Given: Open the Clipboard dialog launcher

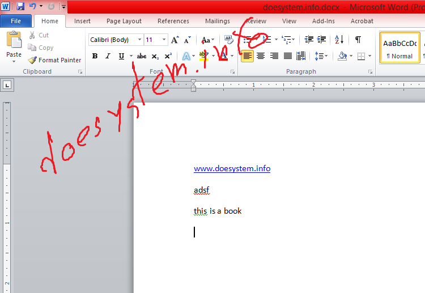Looking at the screenshot, I should [x=80, y=72].
